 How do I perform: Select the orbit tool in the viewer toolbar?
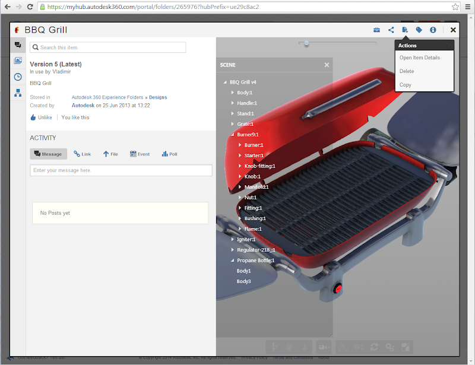(x=274, y=347)
